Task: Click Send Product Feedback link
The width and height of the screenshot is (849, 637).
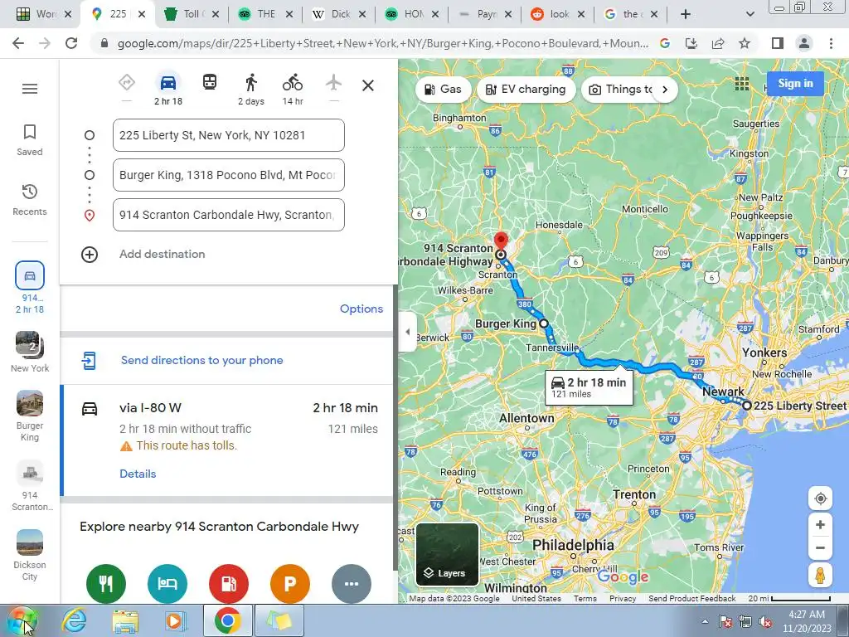Action: pos(692,599)
